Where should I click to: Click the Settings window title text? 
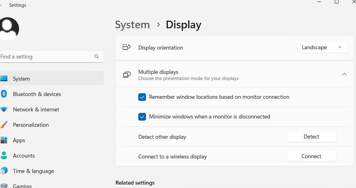tap(18, 5)
